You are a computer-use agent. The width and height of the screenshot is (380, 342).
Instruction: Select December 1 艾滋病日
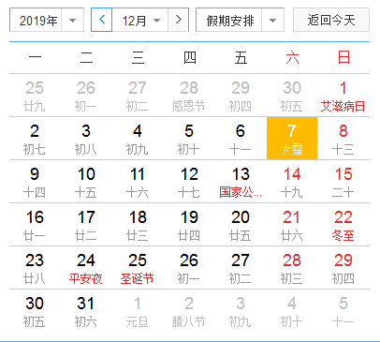[343, 96]
